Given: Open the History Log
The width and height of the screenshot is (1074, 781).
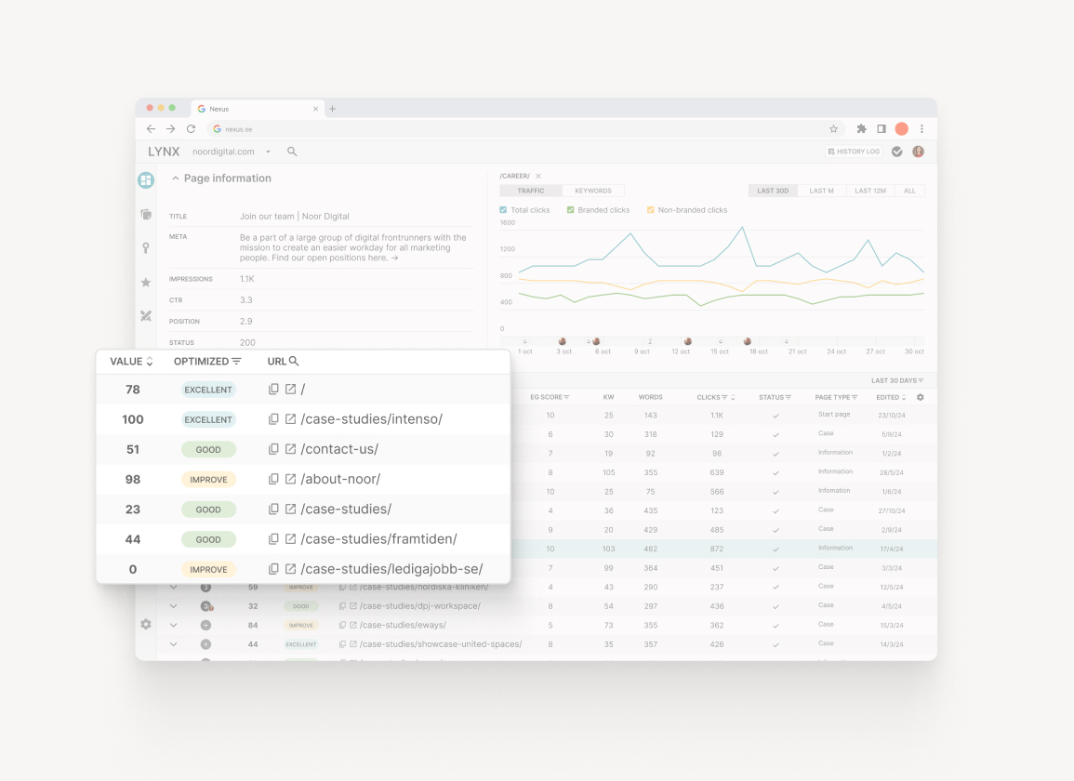Looking at the screenshot, I should 853,152.
